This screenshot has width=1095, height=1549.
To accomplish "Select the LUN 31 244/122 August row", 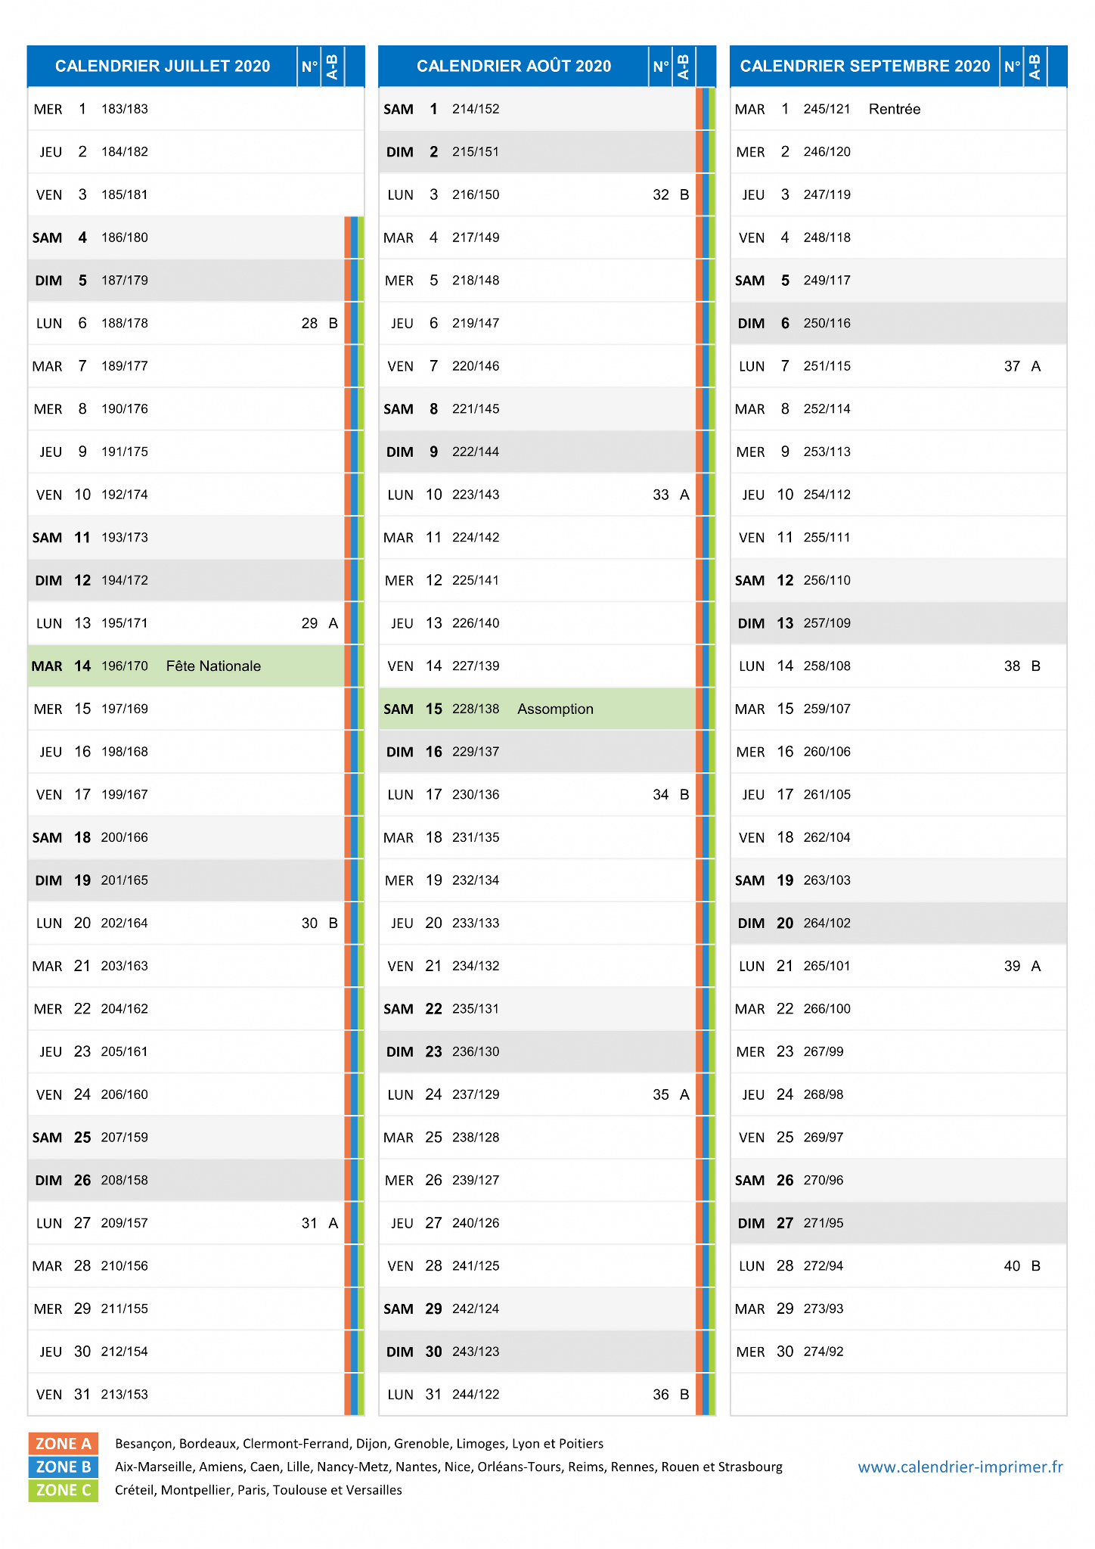I will point(537,1394).
